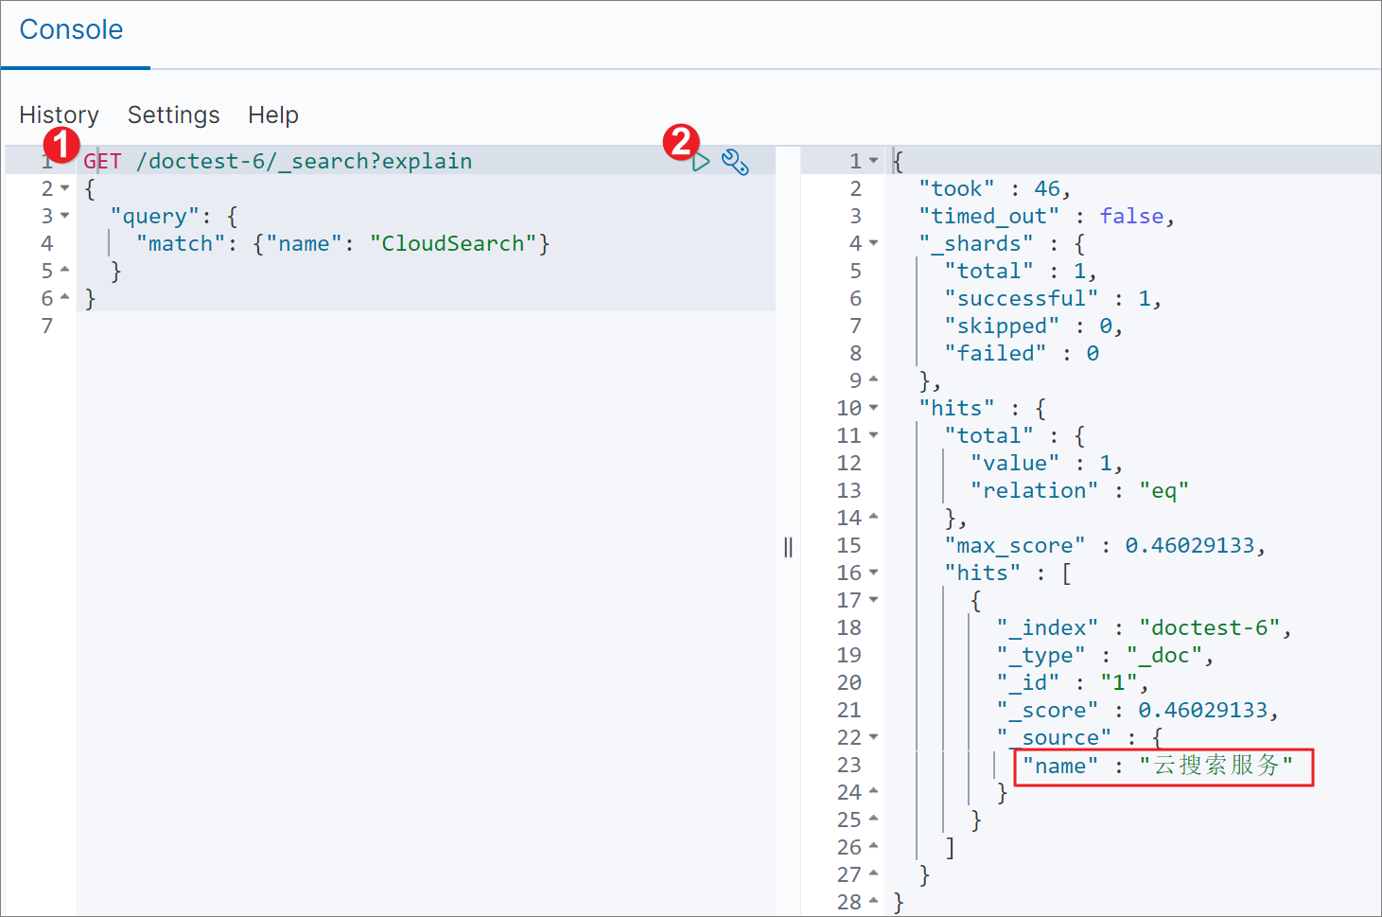Click the "total" : 1 line under _shards
The height and width of the screenshot is (917, 1382).
point(1021,271)
